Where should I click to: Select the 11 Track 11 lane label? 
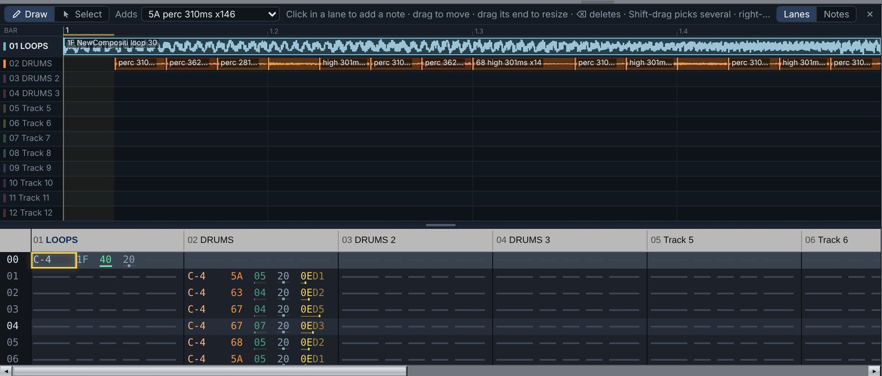(x=32, y=197)
